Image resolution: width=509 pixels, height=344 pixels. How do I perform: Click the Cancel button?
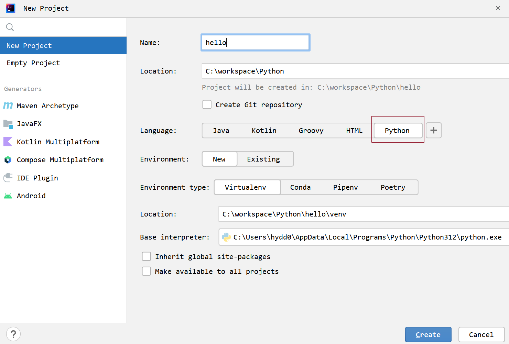(x=481, y=334)
